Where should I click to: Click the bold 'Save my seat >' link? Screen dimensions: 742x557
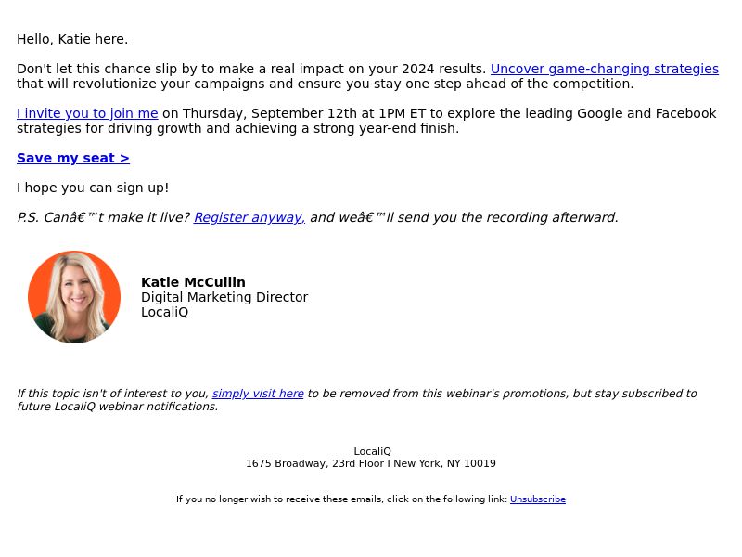[73, 158]
